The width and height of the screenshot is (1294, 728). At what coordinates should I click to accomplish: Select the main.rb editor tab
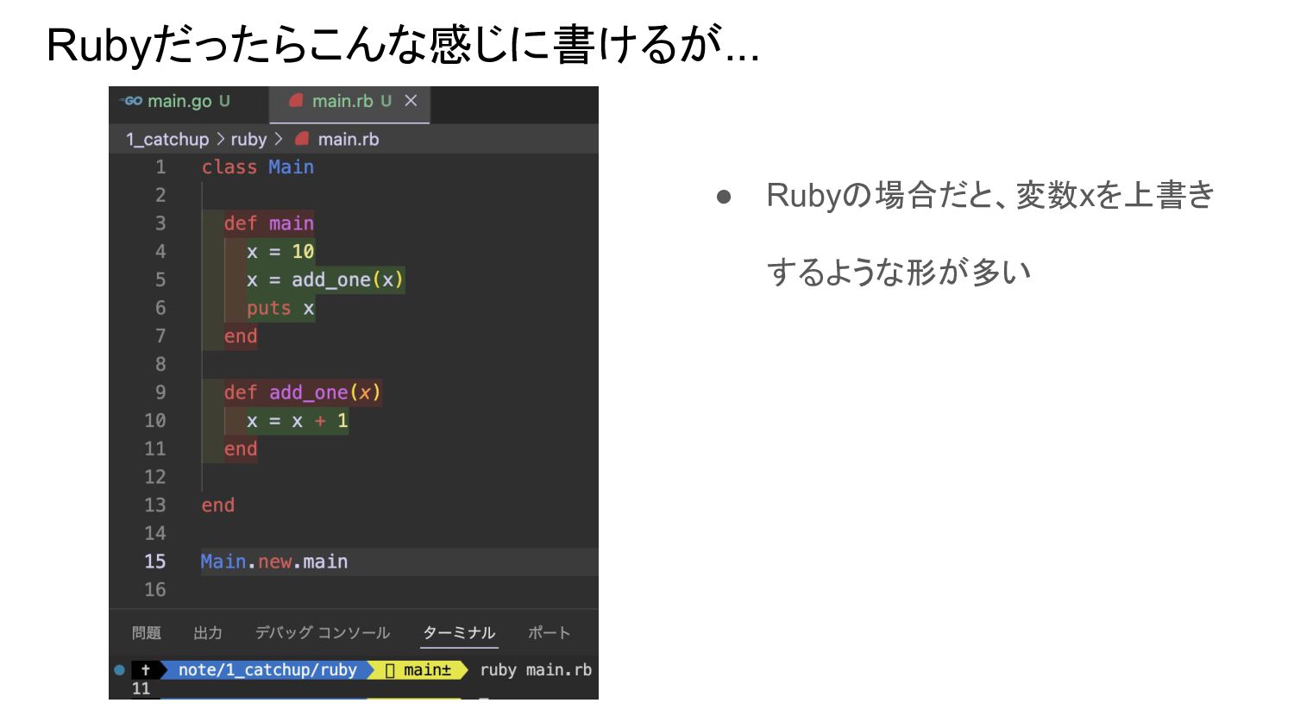pos(349,102)
